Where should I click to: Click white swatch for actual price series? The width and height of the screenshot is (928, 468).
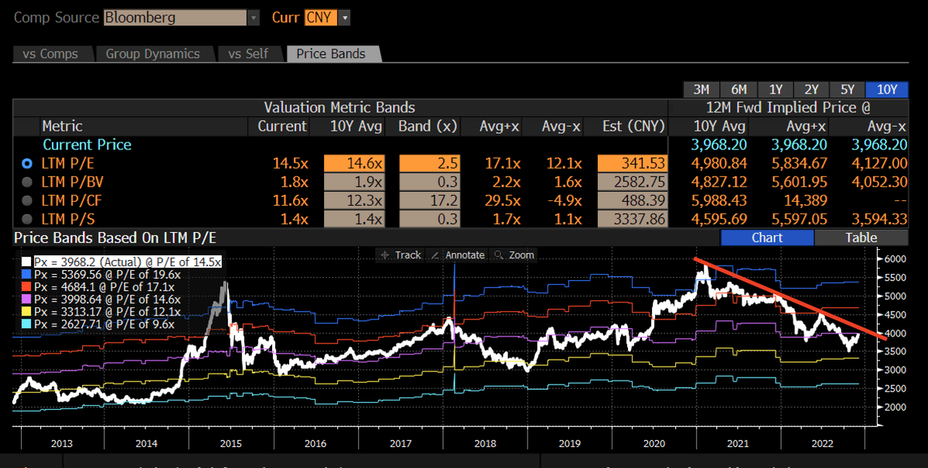[26, 263]
